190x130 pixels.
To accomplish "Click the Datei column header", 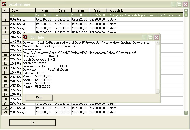I will 23,11.
